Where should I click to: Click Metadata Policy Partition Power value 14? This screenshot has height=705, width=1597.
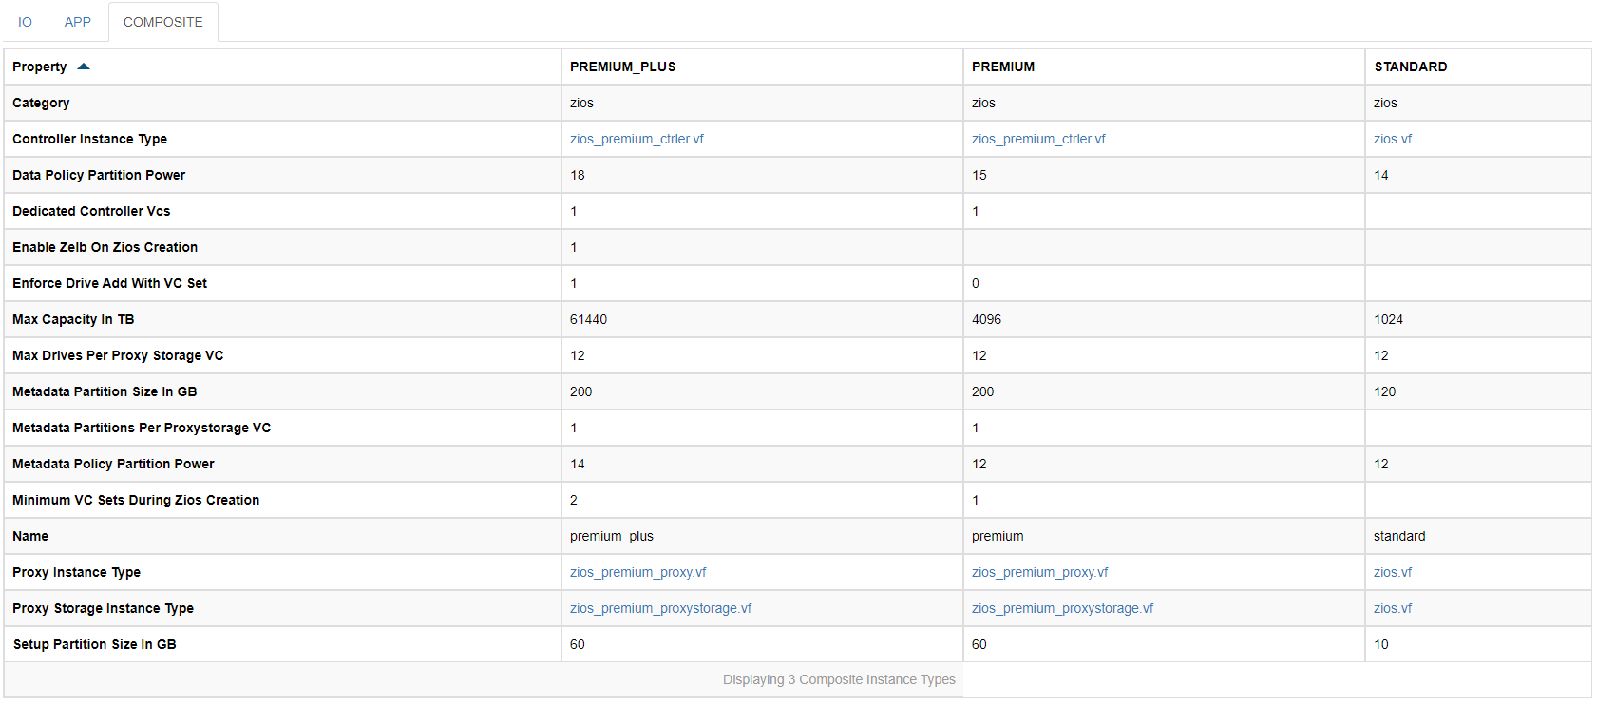578,464
